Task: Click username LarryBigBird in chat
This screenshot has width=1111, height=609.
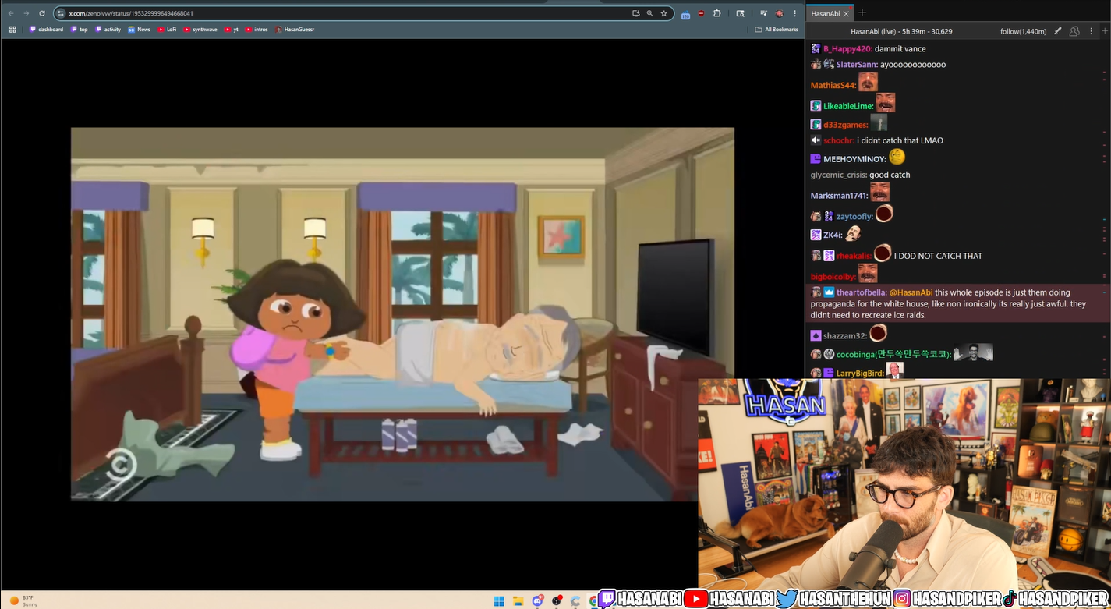Action: point(860,374)
